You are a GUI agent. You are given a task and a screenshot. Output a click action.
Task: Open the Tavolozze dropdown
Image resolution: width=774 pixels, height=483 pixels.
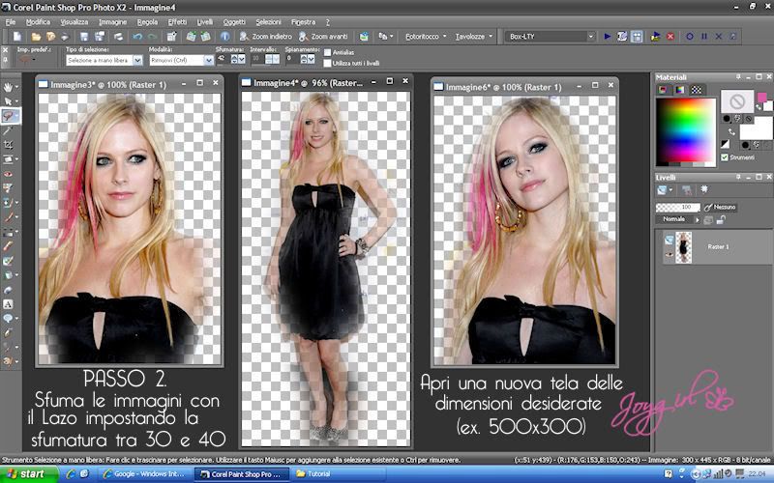point(474,37)
